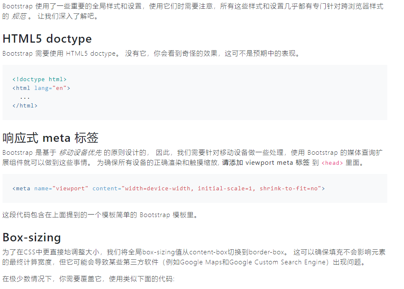Viewport: 404px width, 289px height.
Task: Click the inline <head> code tag
Action: (332, 163)
